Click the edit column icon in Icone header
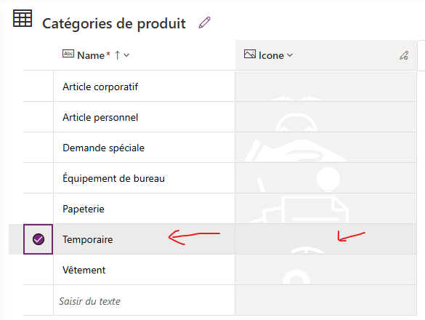 click(x=404, y=55)
